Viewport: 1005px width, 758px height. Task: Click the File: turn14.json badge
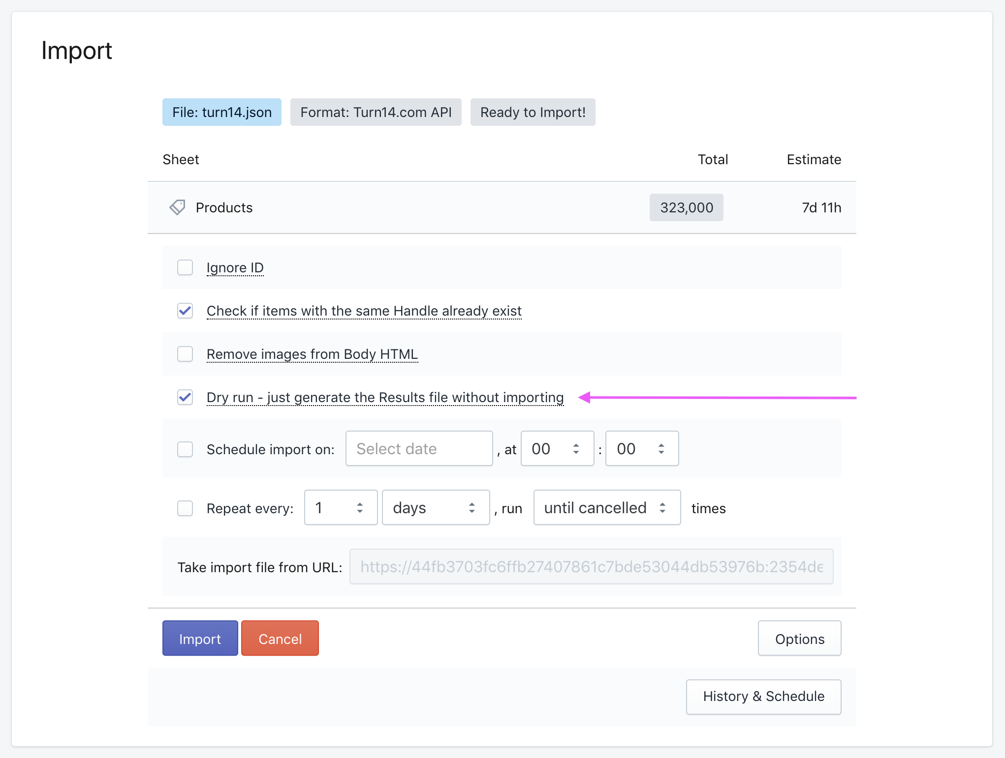tap(222, 113)
